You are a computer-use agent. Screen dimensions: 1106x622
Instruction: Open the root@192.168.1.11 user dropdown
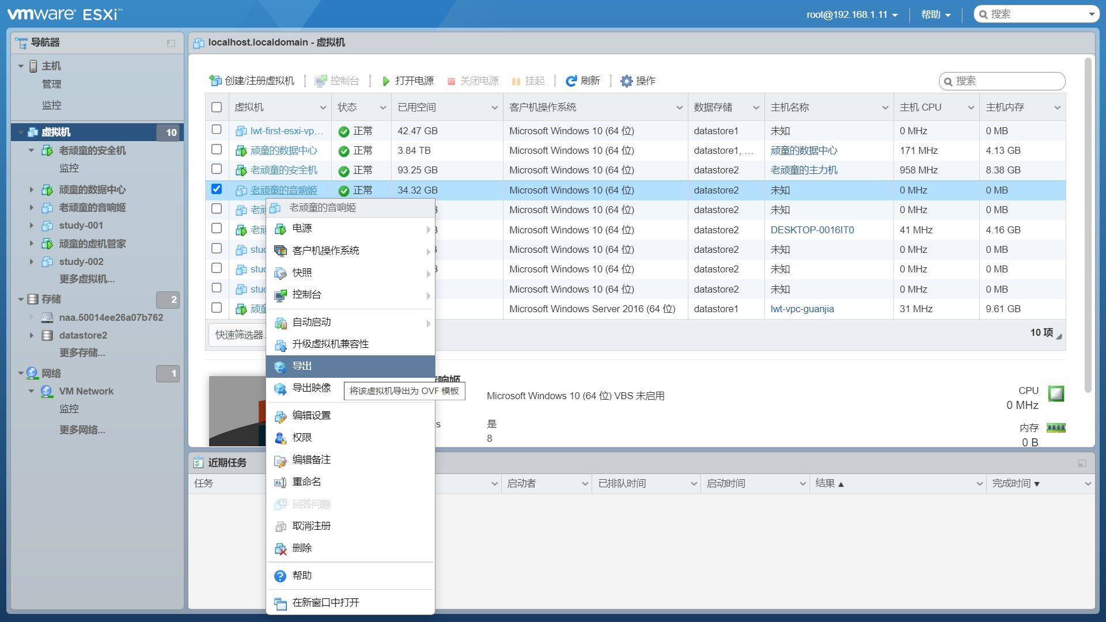(x=852, y=15)
